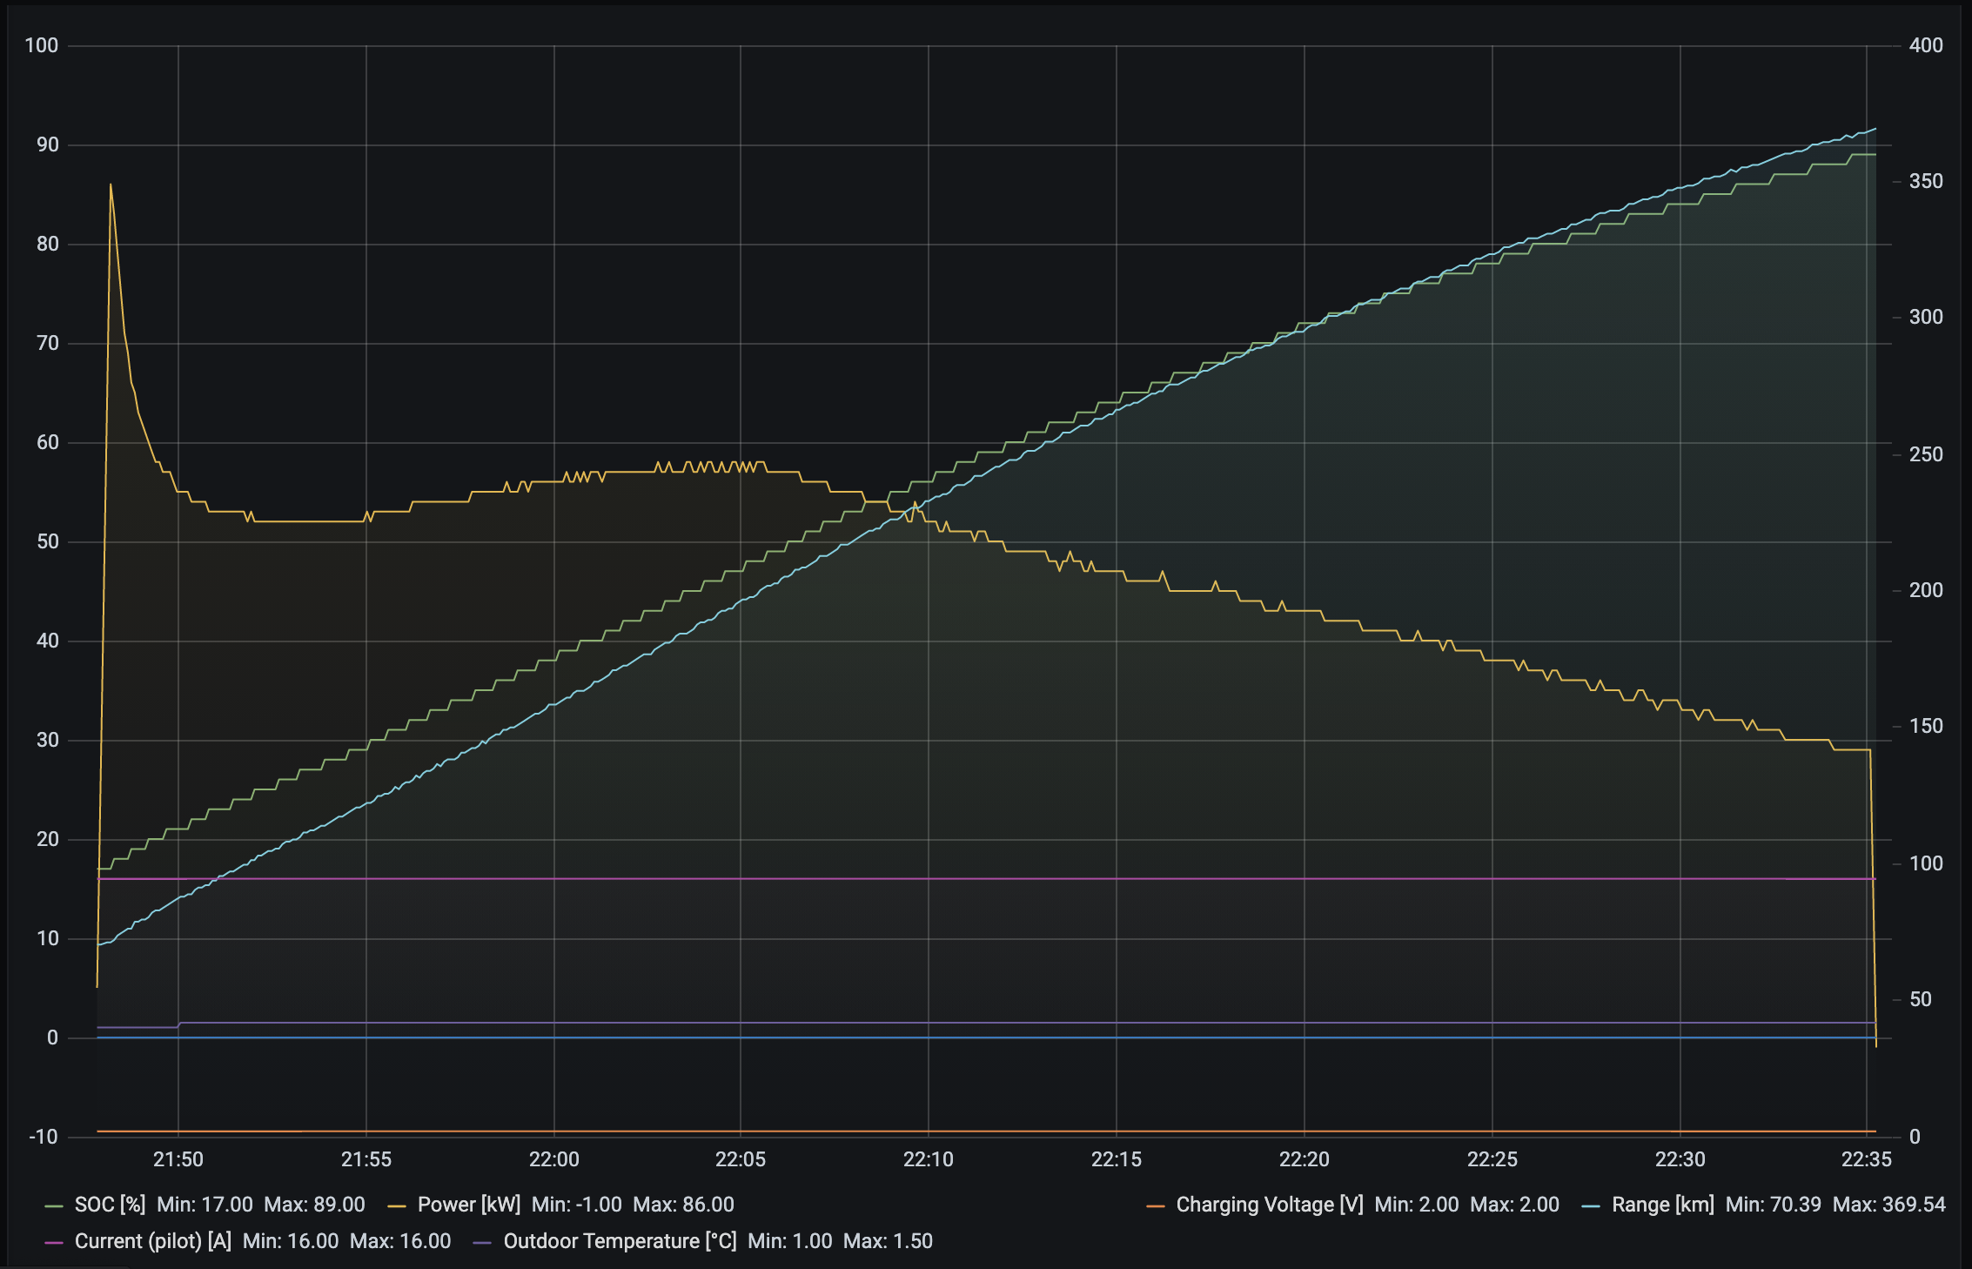Toggle the Power [kW] series label
Screen dimensions: 1972x1269
pyautogui.click(x=468, y=1205)
